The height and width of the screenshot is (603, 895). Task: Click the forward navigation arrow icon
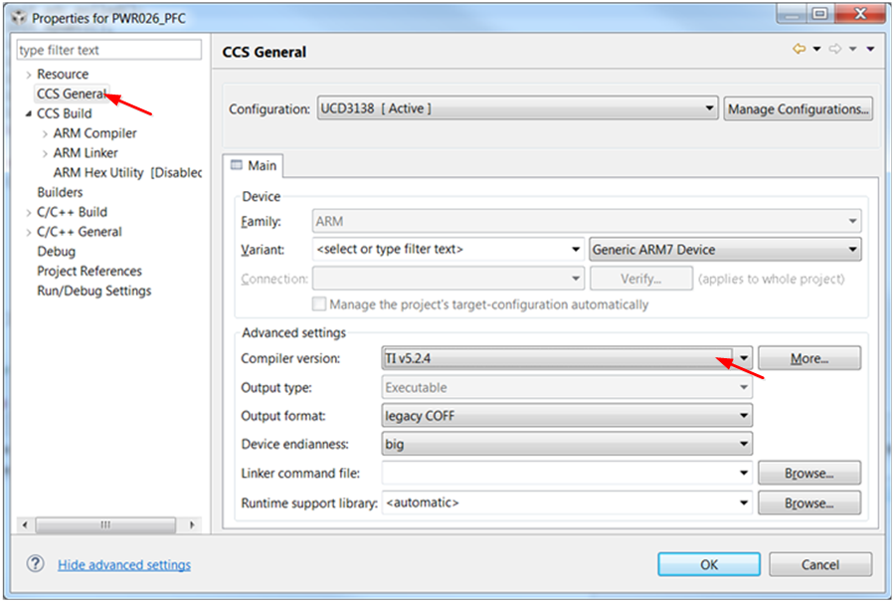[835, 49]
